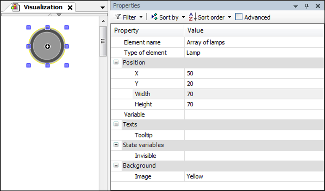The image size is (325, 191).
Task: Select the Variable property label
Action: (x=134, y=114)
